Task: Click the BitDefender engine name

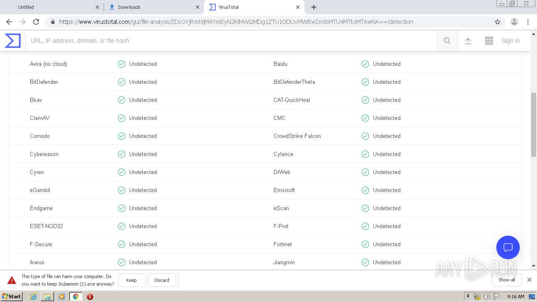Action: tap(44, 82)
